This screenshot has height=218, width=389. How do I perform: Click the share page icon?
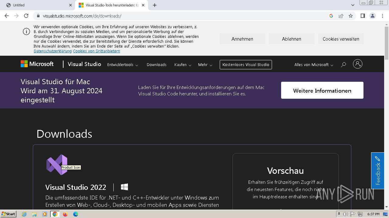341,16
